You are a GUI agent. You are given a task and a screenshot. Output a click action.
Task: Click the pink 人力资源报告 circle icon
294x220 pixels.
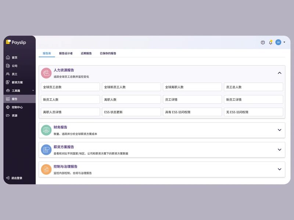(46, 72)
